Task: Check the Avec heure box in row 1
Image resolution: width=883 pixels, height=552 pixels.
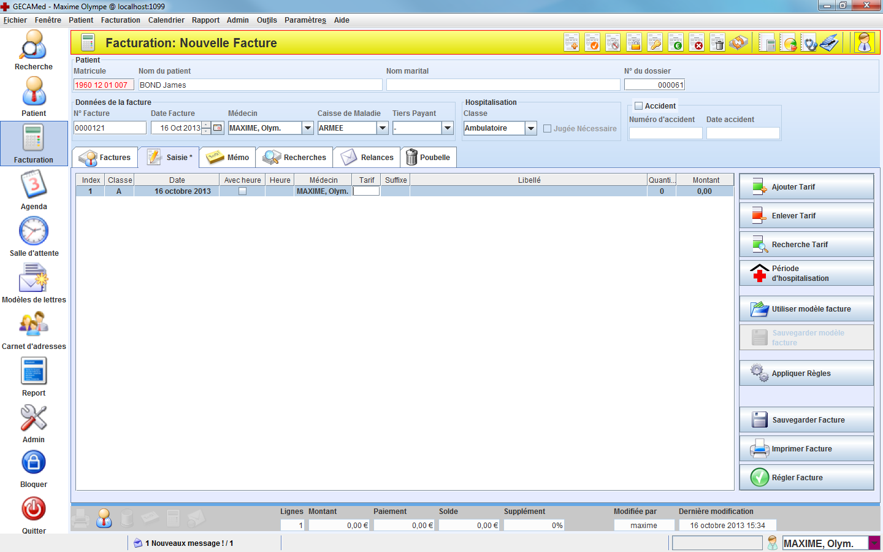Action: point(242,191)
